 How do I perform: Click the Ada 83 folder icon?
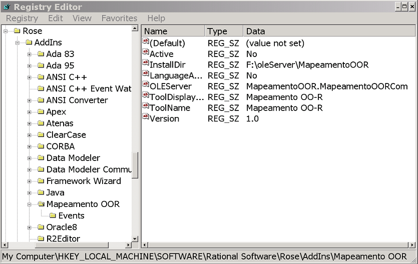pos(41,54)
